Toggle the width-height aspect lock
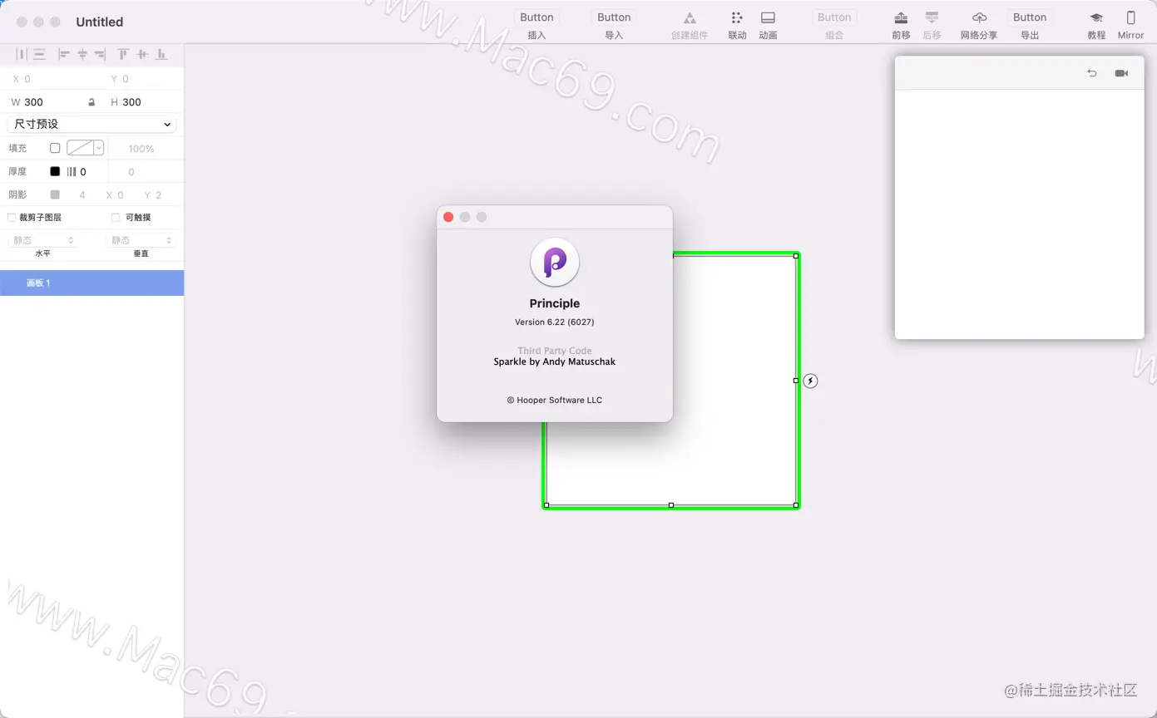This screenshot has width=1157, height=718. pyautogui.click(x=91, y=102)
